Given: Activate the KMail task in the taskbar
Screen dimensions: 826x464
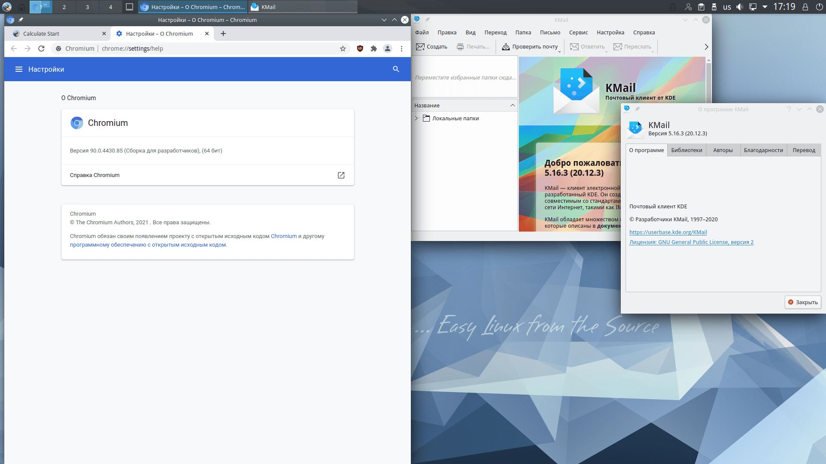Looking at the screenshot, I should tap(302, 7).
